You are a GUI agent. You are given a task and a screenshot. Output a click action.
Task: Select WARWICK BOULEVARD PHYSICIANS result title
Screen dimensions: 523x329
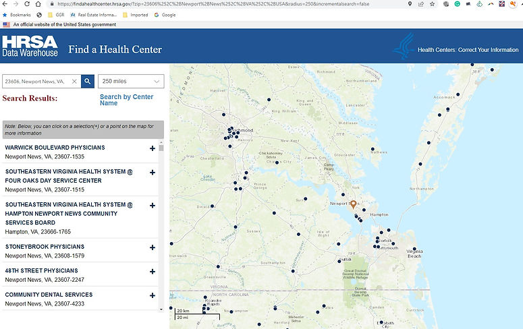(x=55, y=148)
